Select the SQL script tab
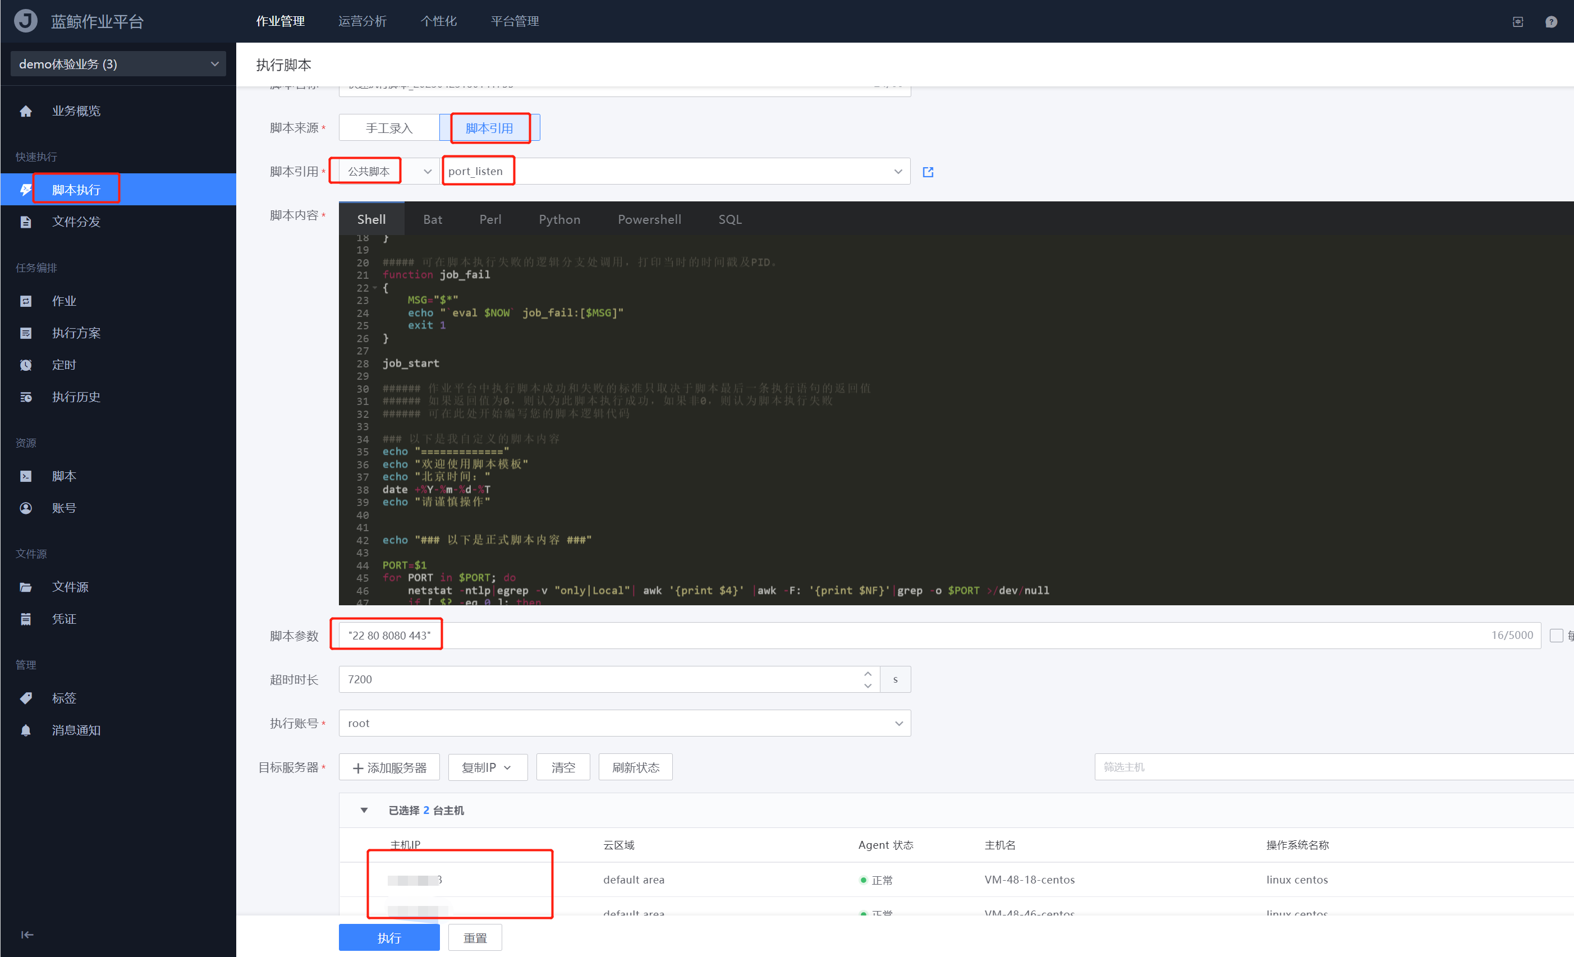The height and width of the screenshot is (957, 1574). (730, 219)
